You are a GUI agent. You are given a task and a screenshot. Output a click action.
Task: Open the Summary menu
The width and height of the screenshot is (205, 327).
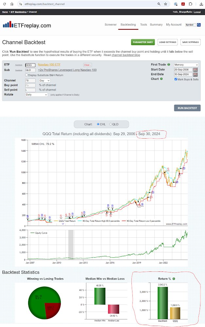click(156, 25)
